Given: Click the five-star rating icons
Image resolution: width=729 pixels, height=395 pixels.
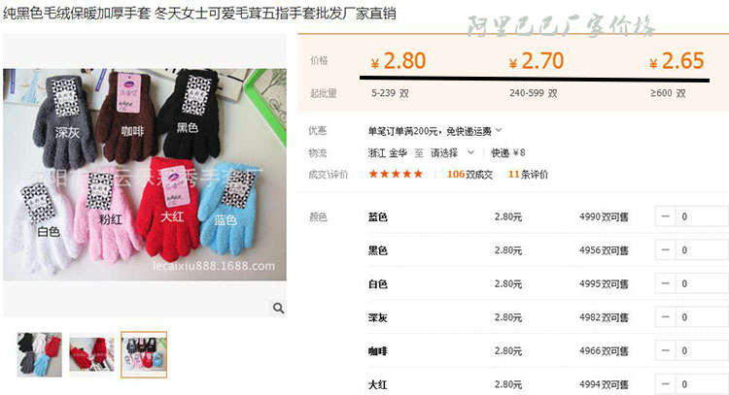Looking at the screenshot, I should click(x=396, y=174).
